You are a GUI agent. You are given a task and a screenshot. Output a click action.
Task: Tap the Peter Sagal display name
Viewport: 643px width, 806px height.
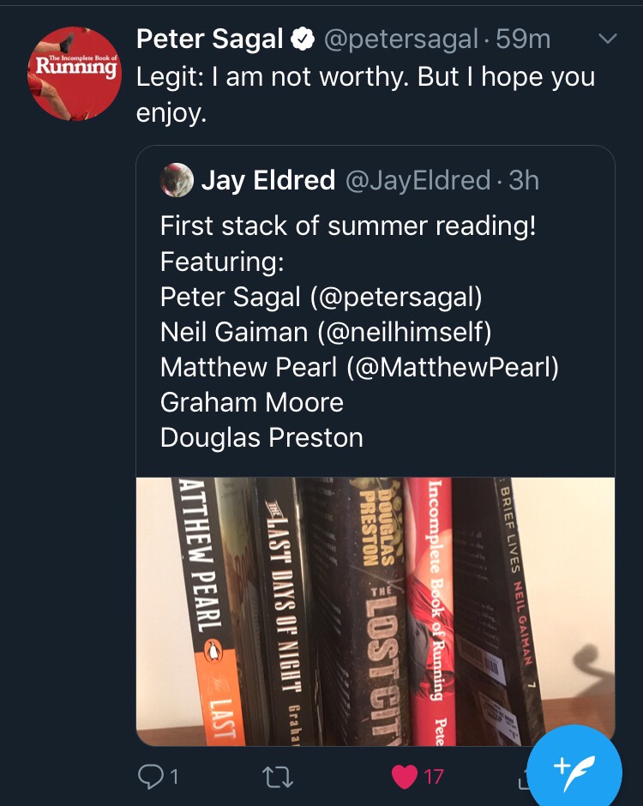pos(210,39)
